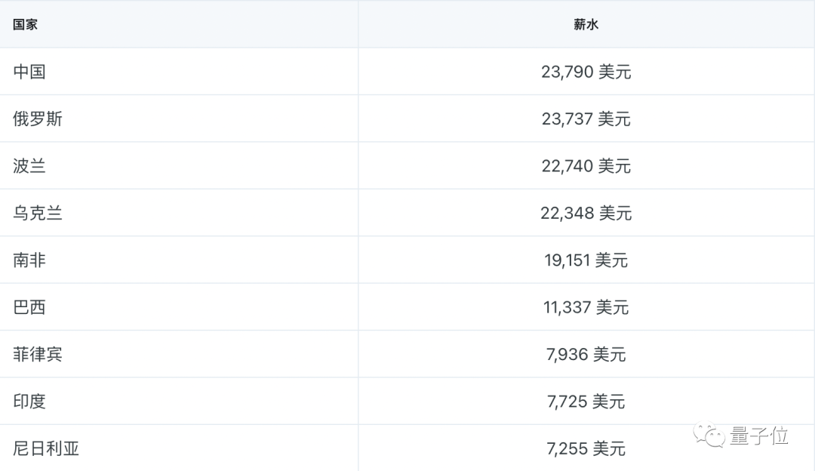Click the 7,936 美元 salary value
Viewport: 815px width, 471px height.
click(586, 354)
